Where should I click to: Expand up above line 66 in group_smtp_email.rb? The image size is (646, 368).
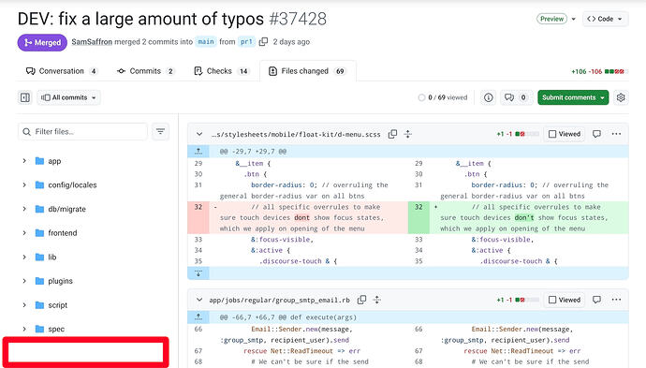click(198, 317)
